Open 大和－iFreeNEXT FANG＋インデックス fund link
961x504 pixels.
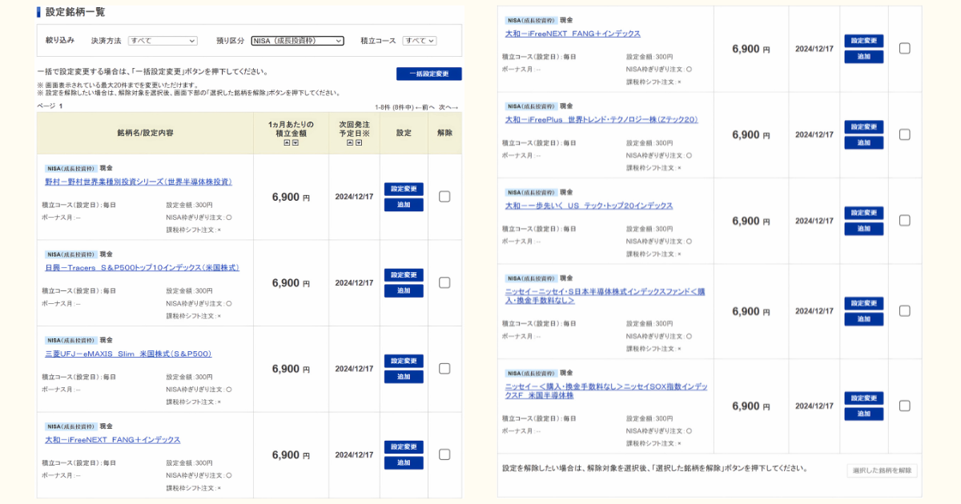pyautogui.click(x=111, y=439)
